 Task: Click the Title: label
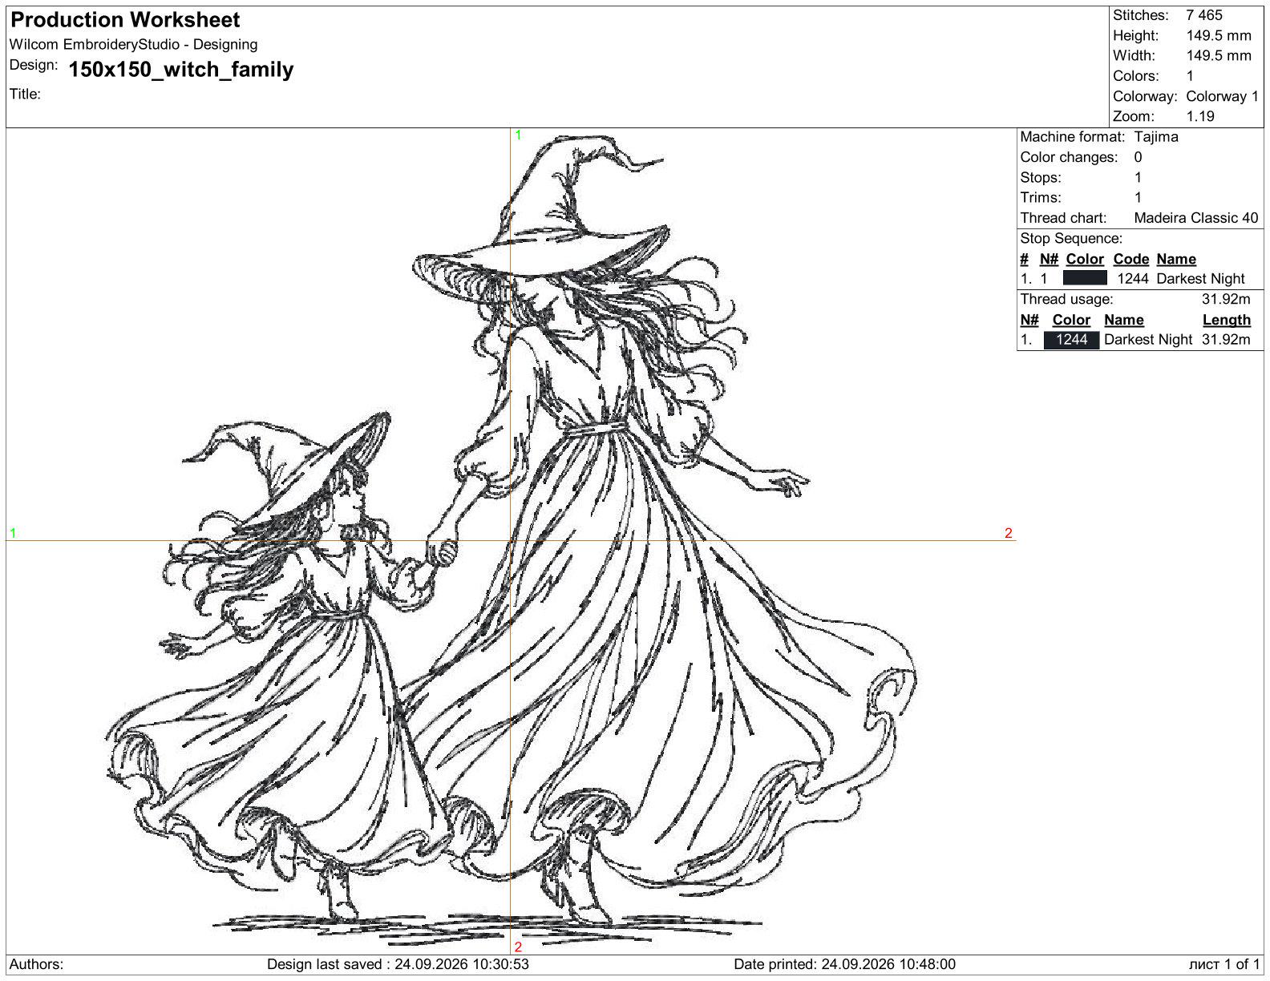click(x=25, y=94)
